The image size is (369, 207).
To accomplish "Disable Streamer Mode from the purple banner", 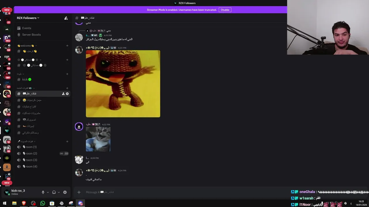I will [225, 10].
